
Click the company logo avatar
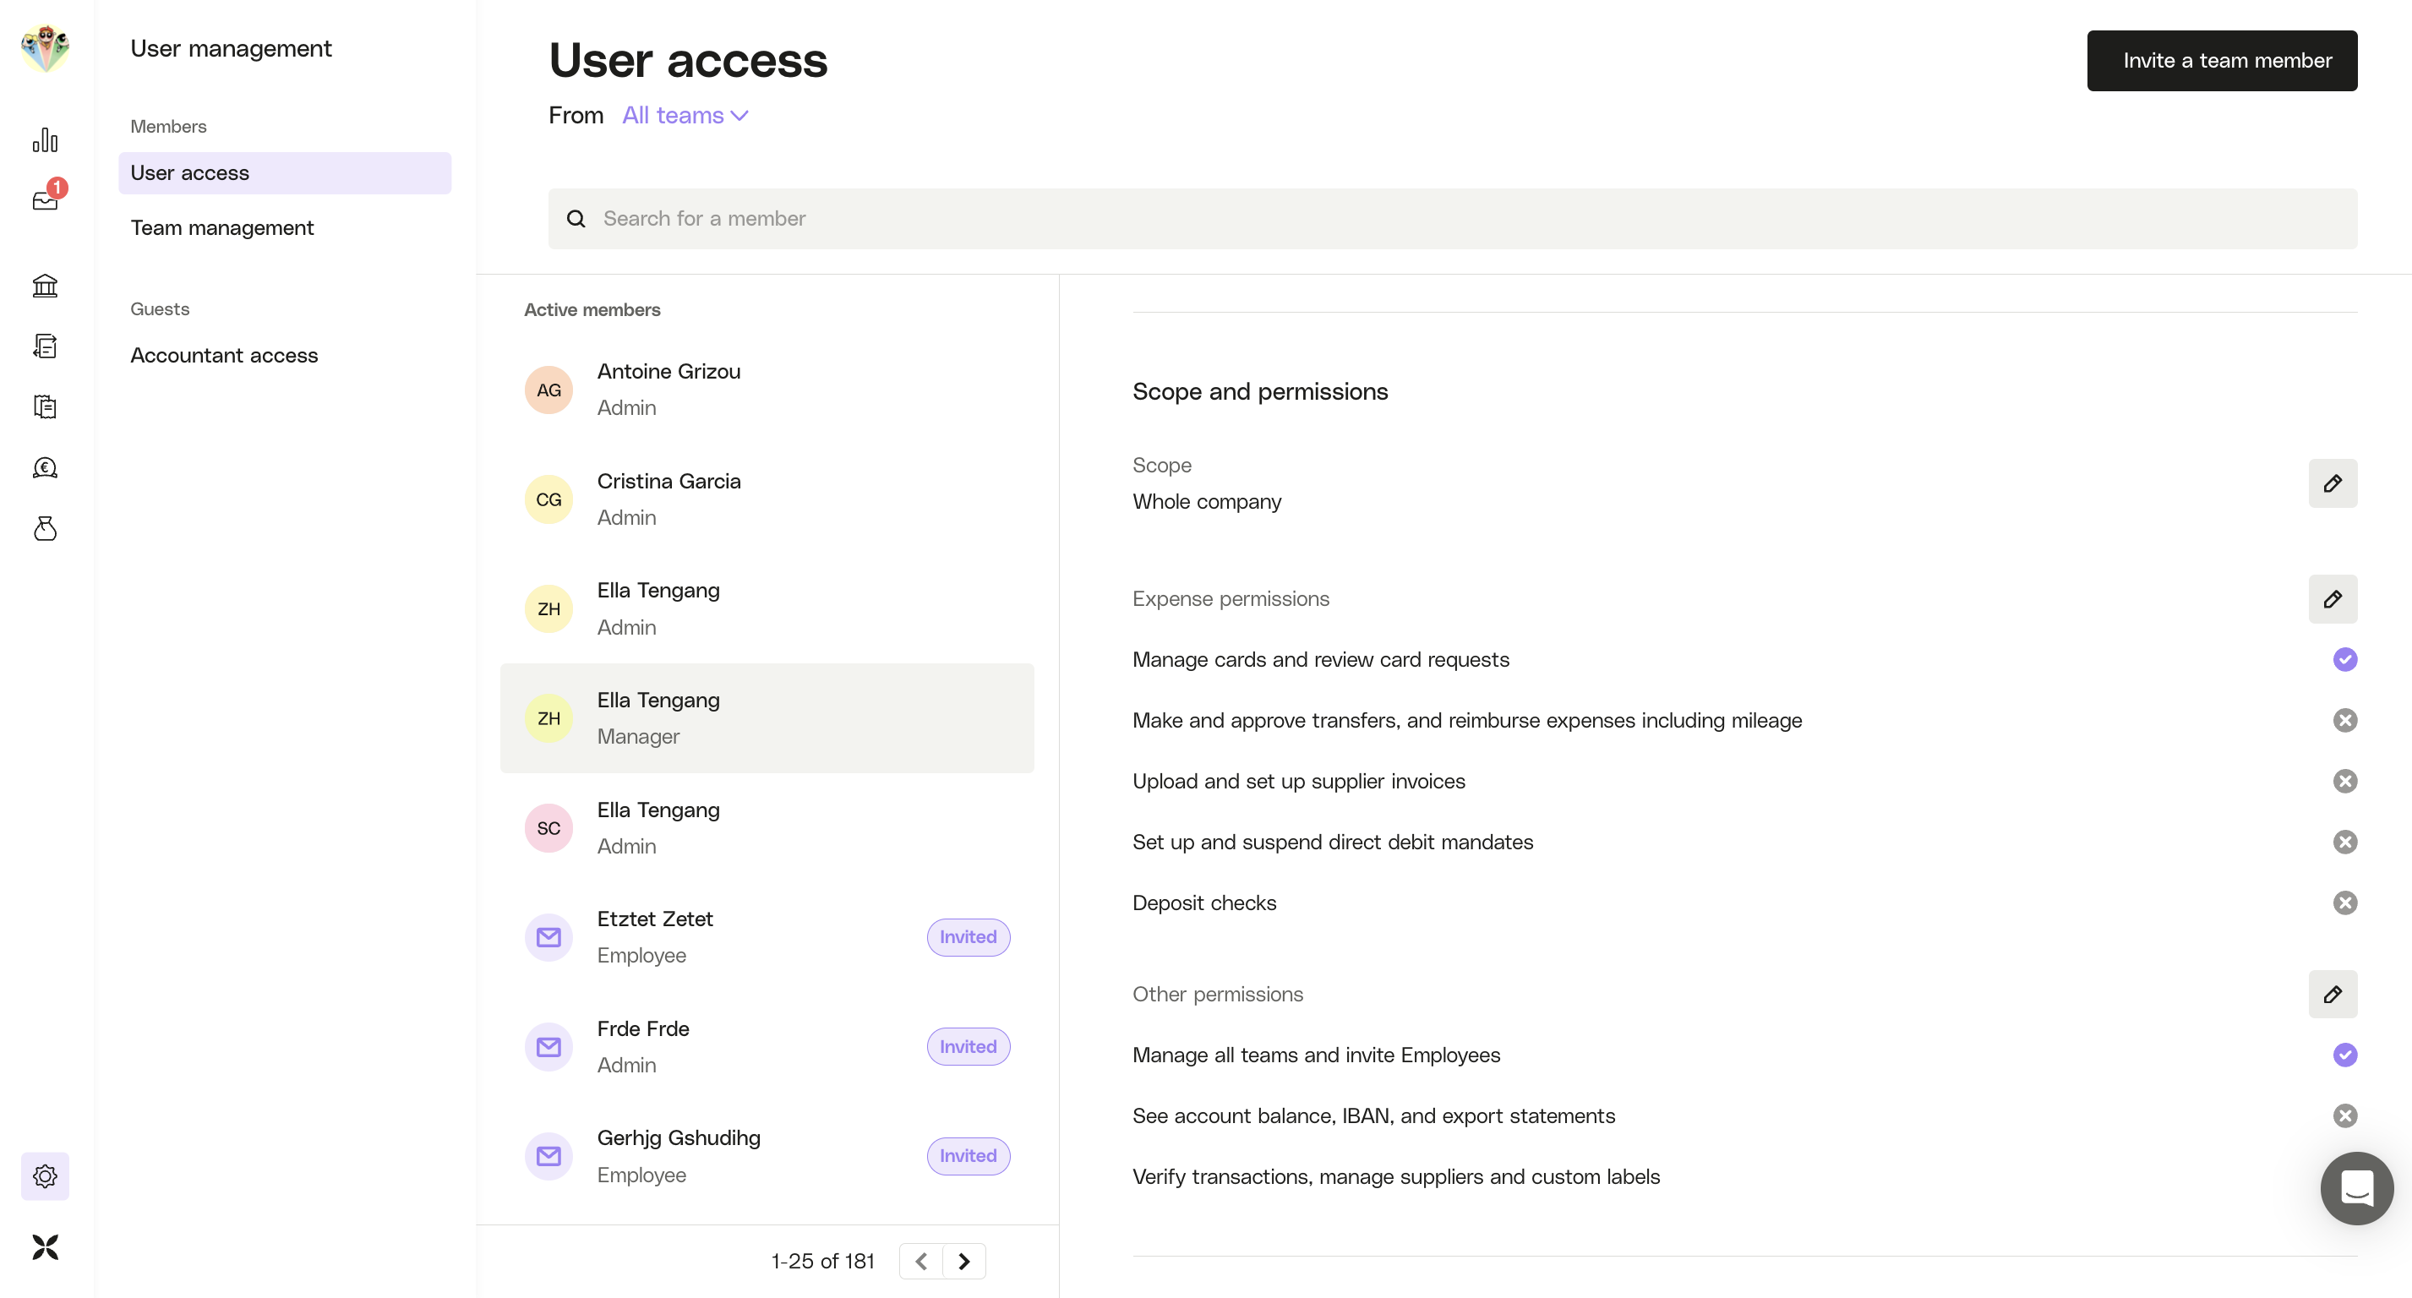(45, 48)
